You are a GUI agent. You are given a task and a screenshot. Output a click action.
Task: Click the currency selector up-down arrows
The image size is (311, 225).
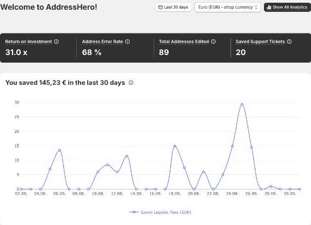(256, 8)
